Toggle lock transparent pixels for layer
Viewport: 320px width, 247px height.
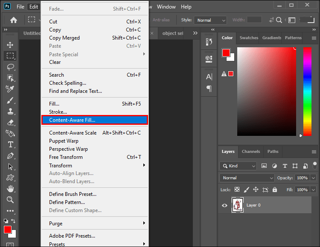point(237,190)
